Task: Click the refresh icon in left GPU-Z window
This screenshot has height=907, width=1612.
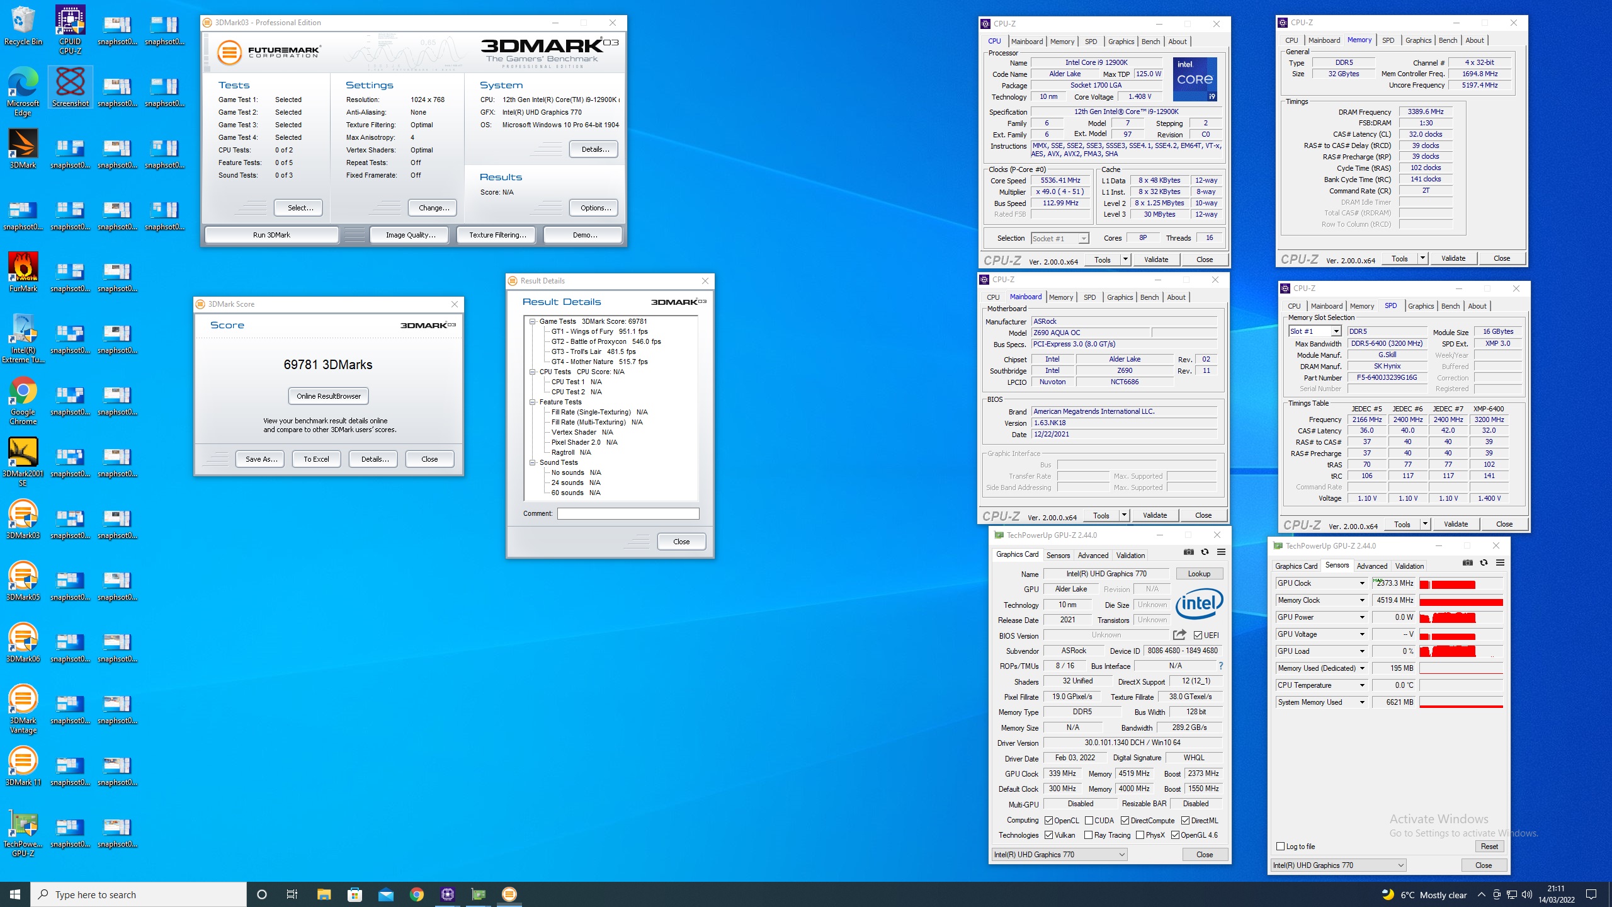Action: tap(1205, 552)
